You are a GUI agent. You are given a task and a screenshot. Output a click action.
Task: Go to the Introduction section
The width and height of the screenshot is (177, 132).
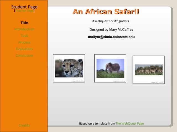click(x=24, y=29)
